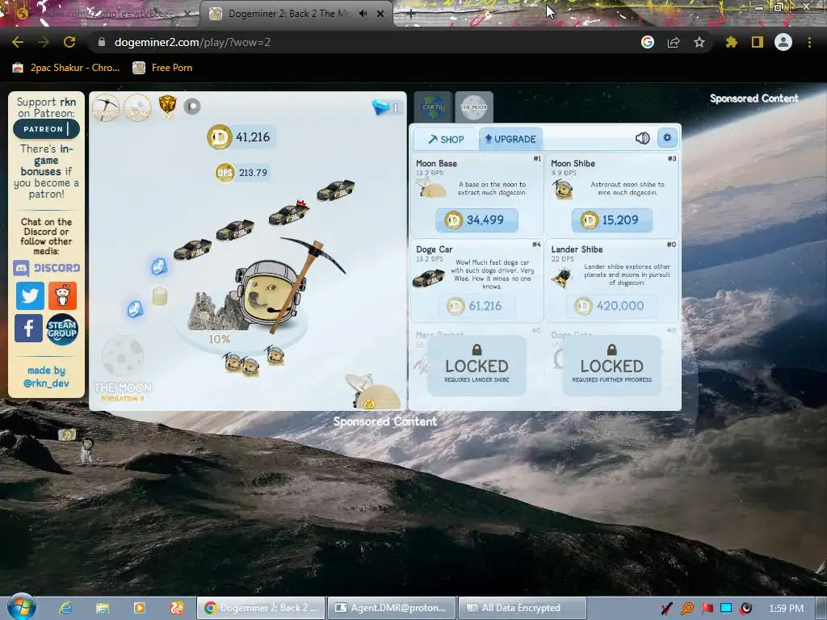Launch Internet Explorer from taskbar
Screen dimensions: 827x620
65,608
